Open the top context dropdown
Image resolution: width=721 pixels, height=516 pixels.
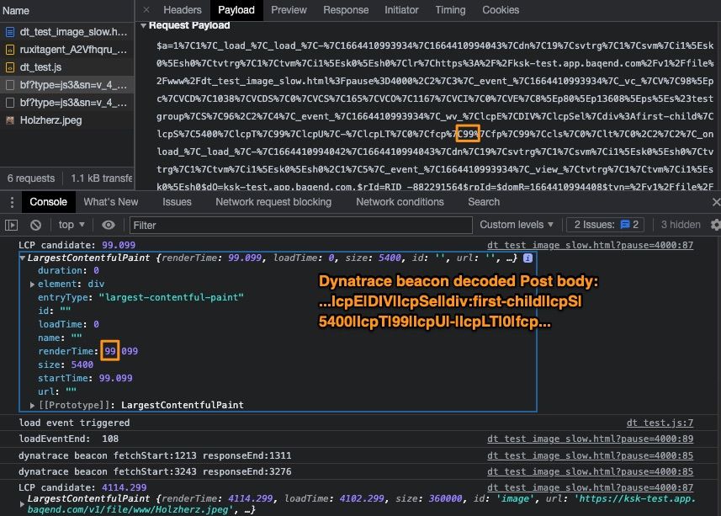pyautogui.click(x=72, y=225)
